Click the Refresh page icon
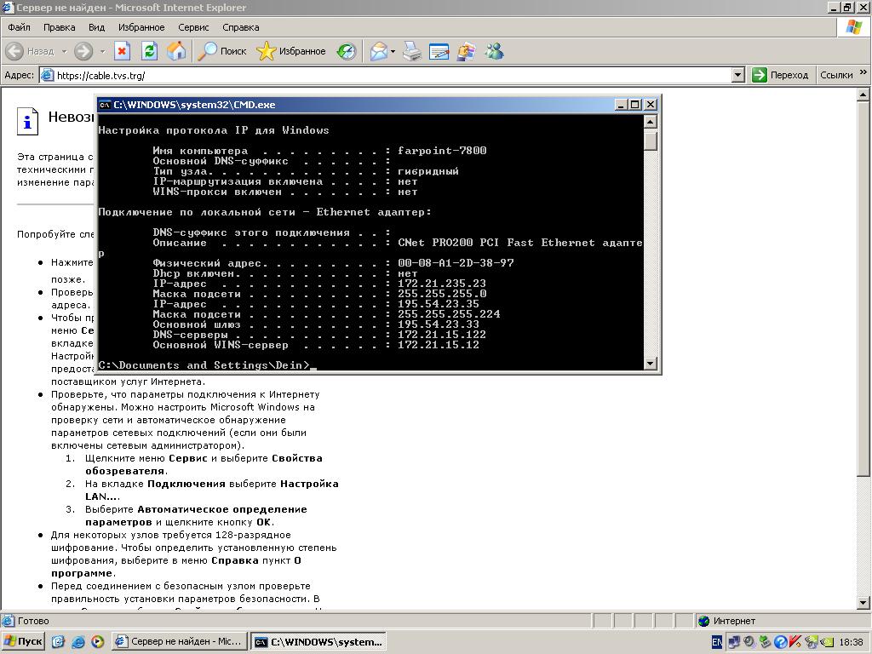This screenshot has width=872, height=654. click(149, 51)
